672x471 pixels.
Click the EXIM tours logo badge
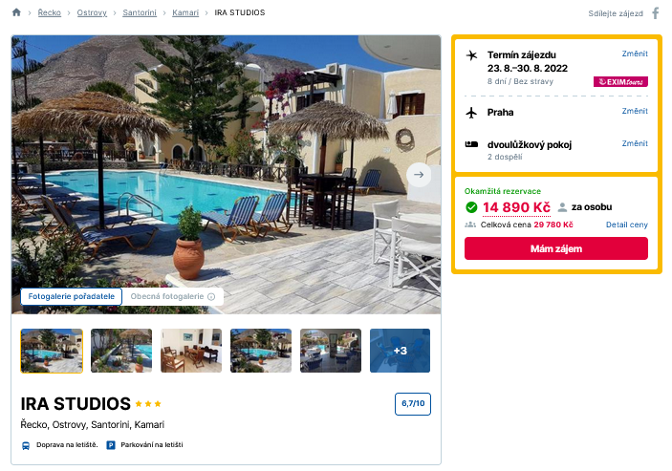620,82
